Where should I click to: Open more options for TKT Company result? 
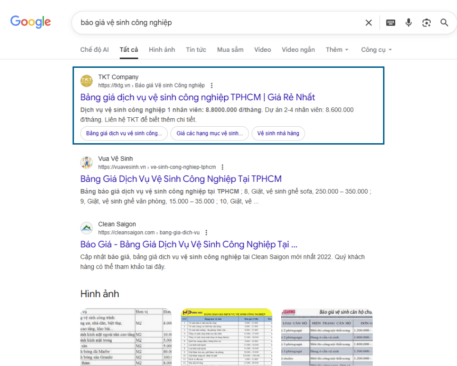point(212,86)
